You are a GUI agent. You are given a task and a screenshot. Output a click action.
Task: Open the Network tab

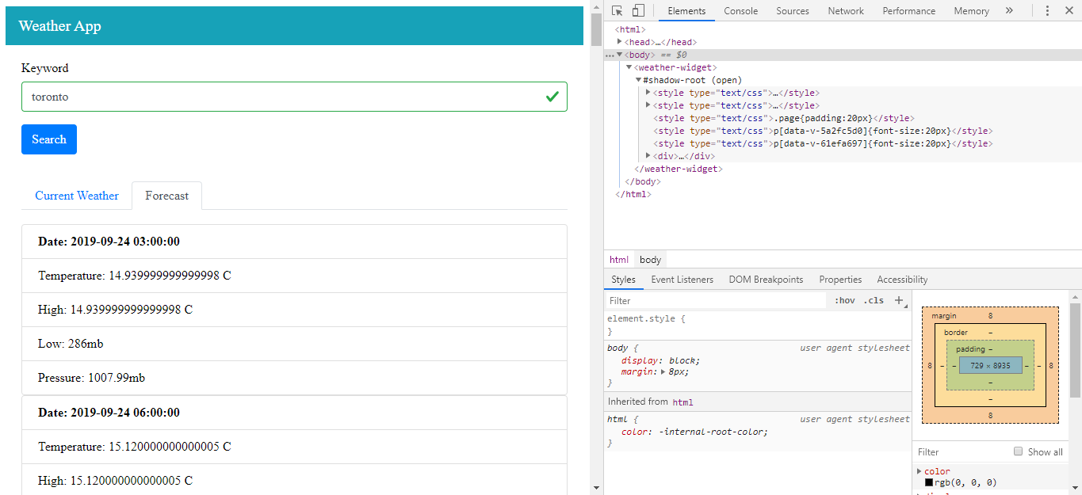tap(846, 11)
